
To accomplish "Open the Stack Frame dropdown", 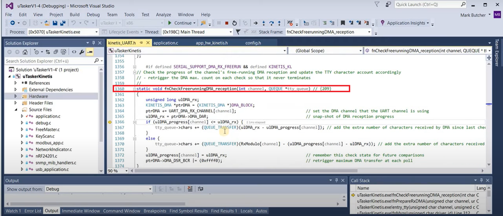I will (x=369, y=32).
